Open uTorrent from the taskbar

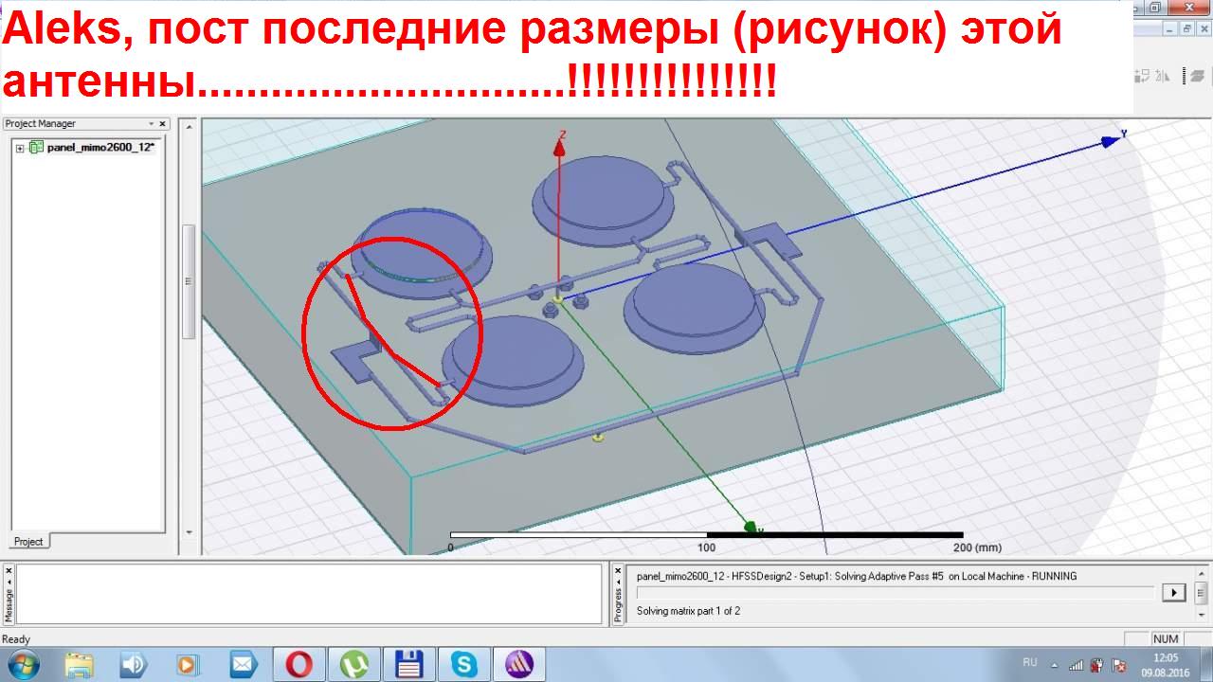(x=353, y=664)
